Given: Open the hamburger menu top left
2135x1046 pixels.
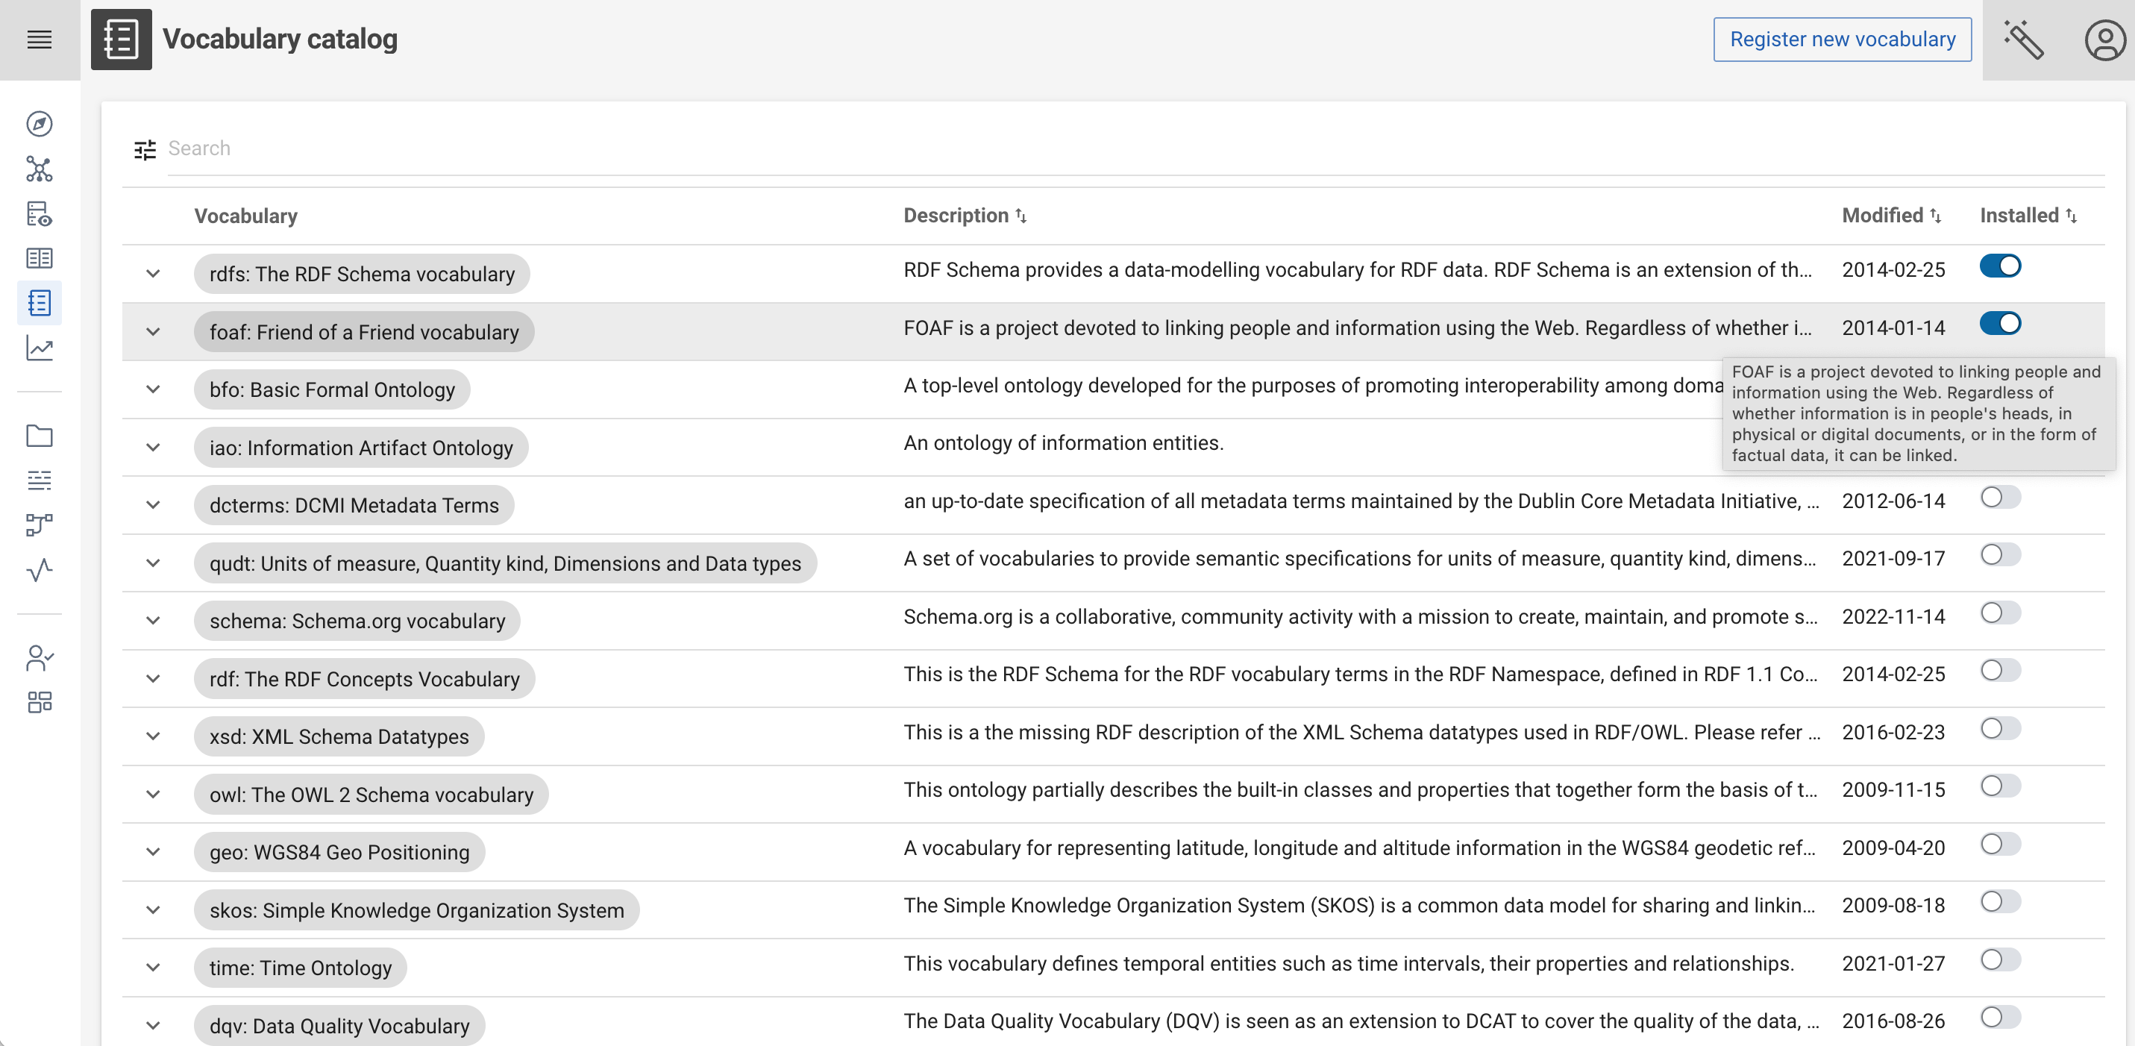Looking at the screenshot, I should click(39, 39).
